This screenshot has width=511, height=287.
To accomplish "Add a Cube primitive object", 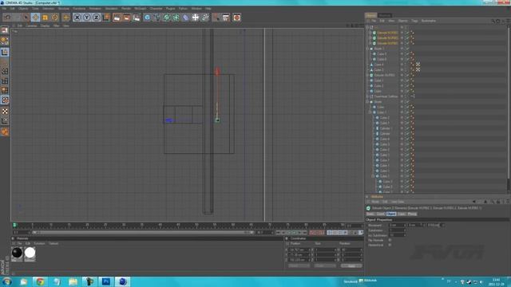I will click(147, 18).
